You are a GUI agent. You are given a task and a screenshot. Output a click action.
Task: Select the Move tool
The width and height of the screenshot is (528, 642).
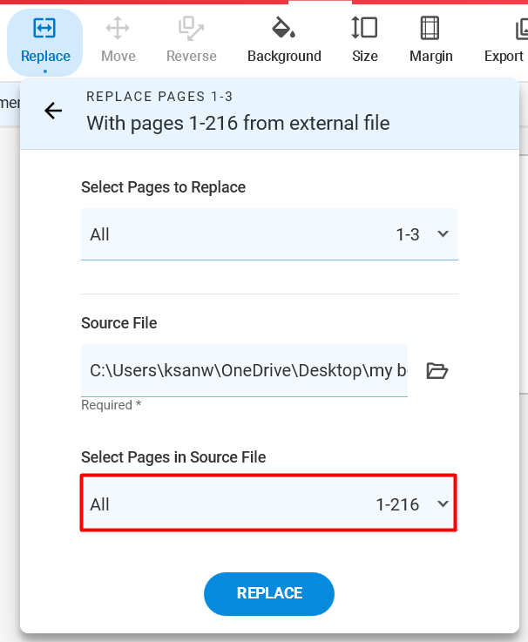[x=118, y=41]
